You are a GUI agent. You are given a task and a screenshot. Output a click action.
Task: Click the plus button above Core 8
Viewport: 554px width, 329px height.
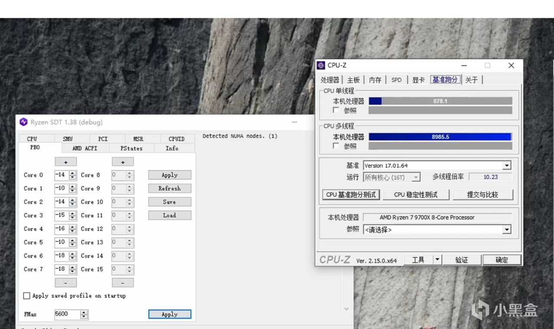(x=123, y=162)
